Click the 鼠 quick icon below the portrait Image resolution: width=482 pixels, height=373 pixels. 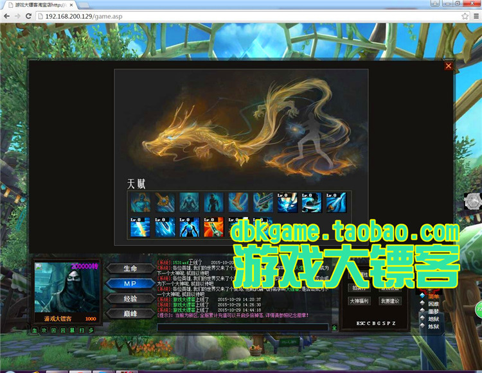click(72, 331)
